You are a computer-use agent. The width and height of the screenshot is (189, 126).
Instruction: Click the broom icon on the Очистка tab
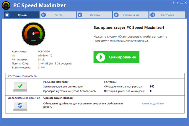point(80,15)
